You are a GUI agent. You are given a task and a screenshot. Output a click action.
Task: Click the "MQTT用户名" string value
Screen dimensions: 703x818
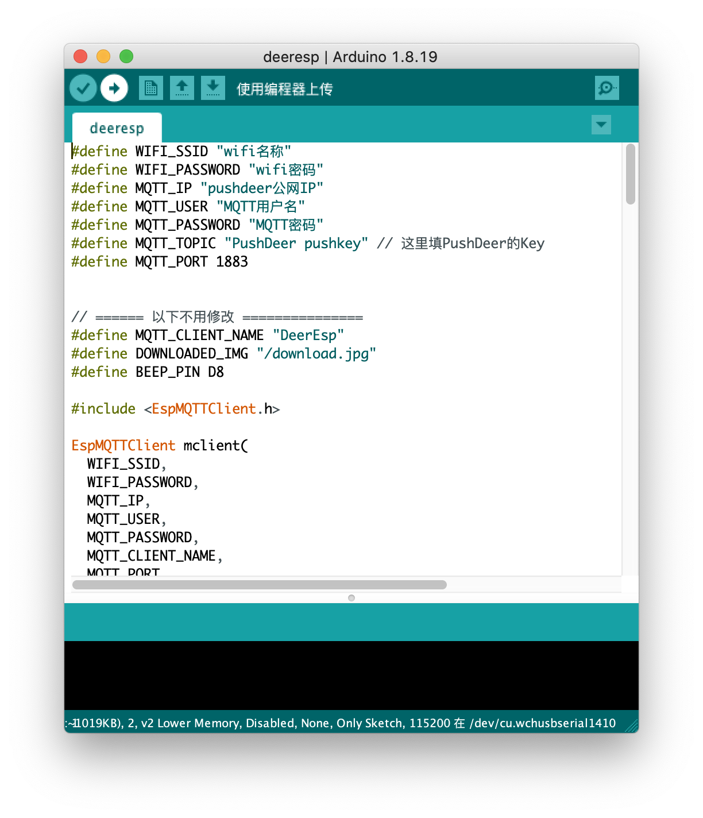click(261, 206)
